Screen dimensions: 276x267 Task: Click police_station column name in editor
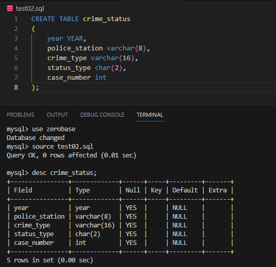[x=75, y=48]
